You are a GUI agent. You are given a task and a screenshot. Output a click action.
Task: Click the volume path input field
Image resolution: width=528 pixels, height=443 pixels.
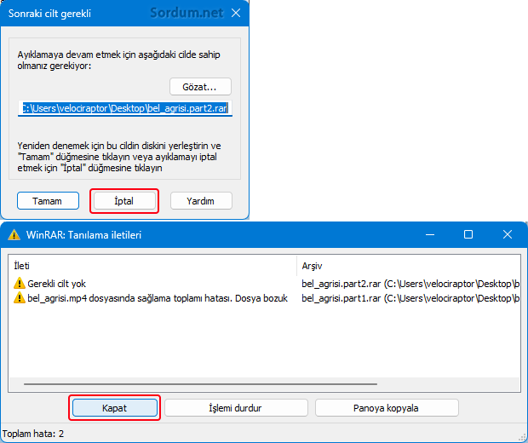pyautogui.click(x=125, y=108)
